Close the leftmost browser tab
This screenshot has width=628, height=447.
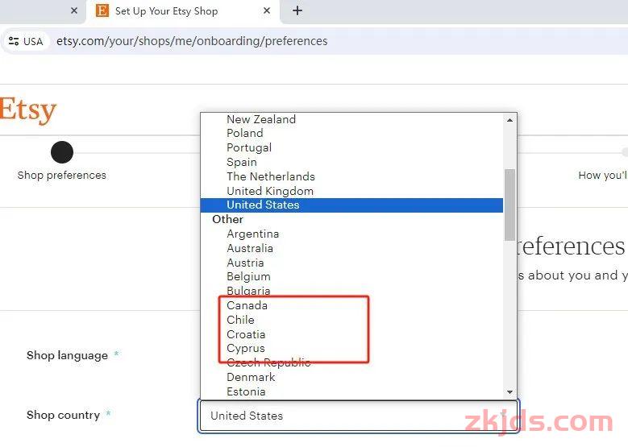(x=74, y=10)
